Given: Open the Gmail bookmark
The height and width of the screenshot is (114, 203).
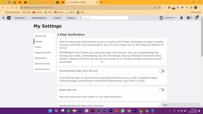Looking at the screenshot, I should (x=27, y=12).
